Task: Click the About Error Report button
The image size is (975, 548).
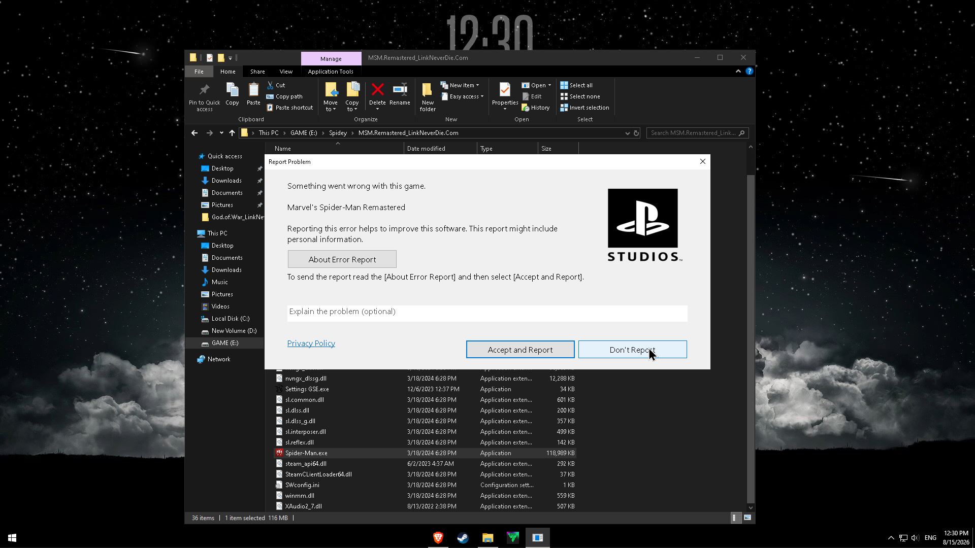Action: [342, 259]
